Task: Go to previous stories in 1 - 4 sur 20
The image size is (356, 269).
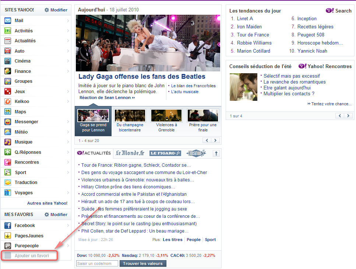Action: pos(207,141)
